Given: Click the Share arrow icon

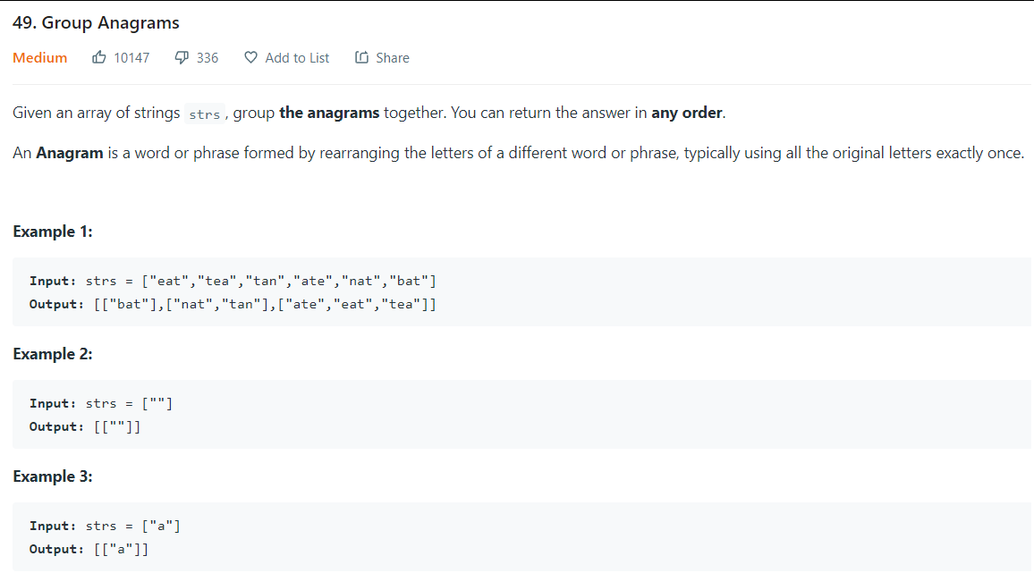Looking at the screenshot, I should pos(361,57).
